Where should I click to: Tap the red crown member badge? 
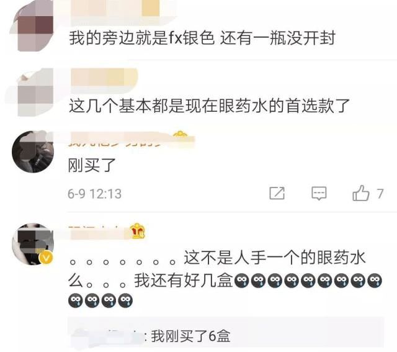click(138, 230)
